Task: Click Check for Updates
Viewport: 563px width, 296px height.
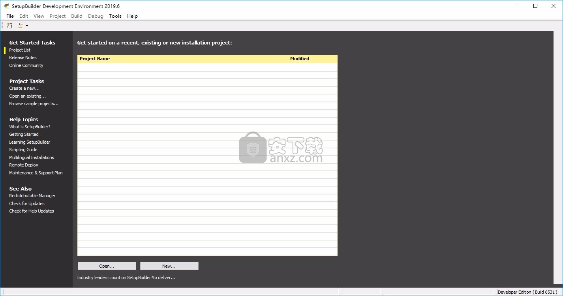Action: [27, 203]
